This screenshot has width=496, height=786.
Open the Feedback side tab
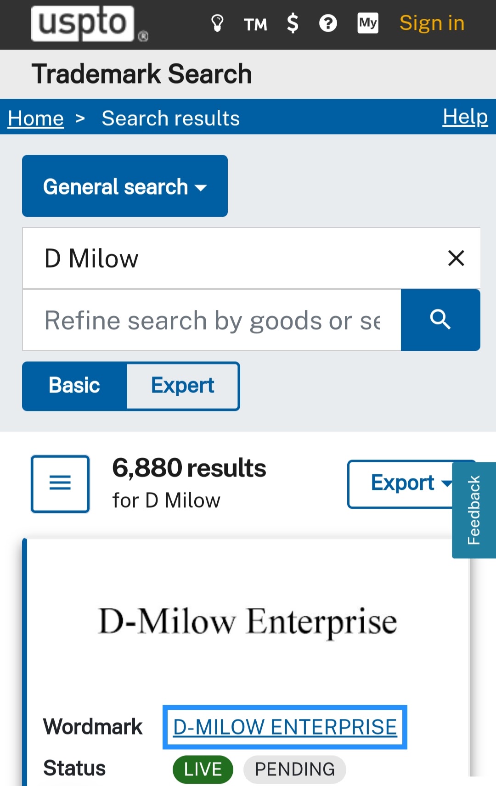click(x=473, y=511)
